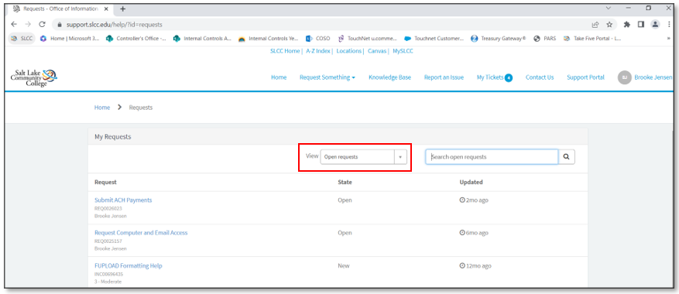Open the Chrome profile avatar
Screen dimensions: 679x294
(656, 25)
